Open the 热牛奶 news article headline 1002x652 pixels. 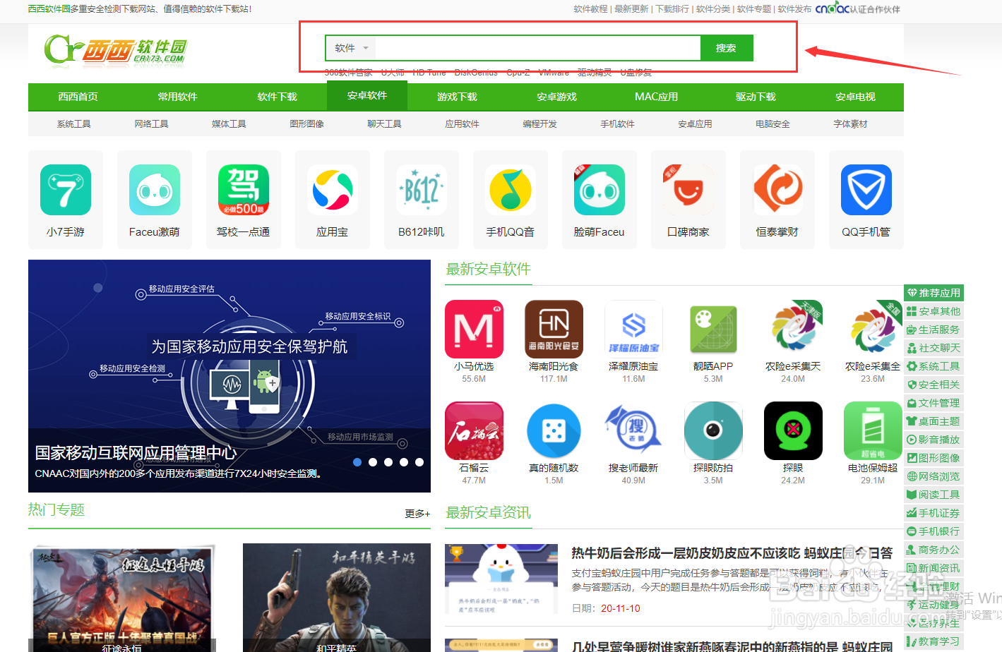732,553
